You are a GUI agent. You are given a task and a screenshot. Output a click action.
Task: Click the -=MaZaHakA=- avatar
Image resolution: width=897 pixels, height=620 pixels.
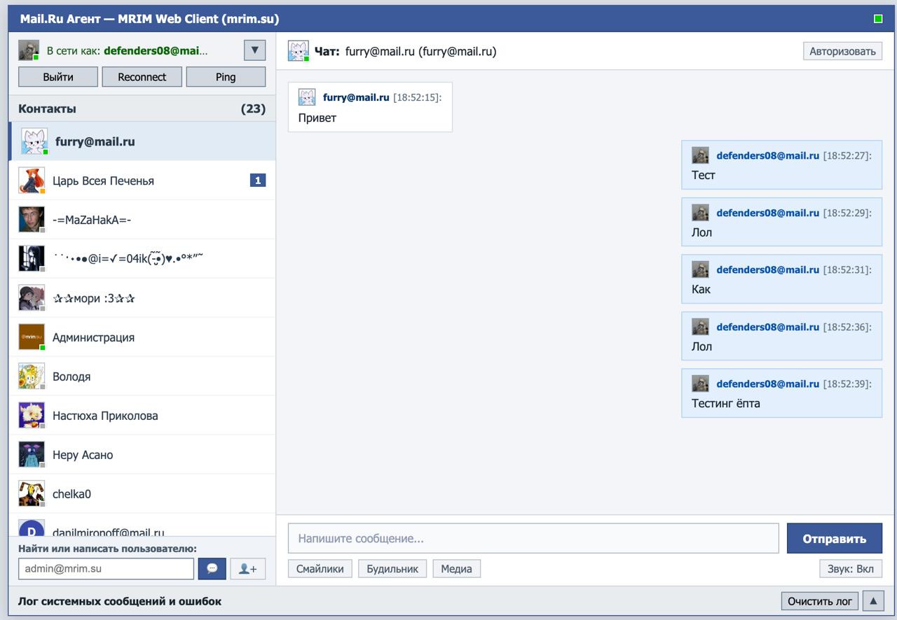tap(32, 220)
